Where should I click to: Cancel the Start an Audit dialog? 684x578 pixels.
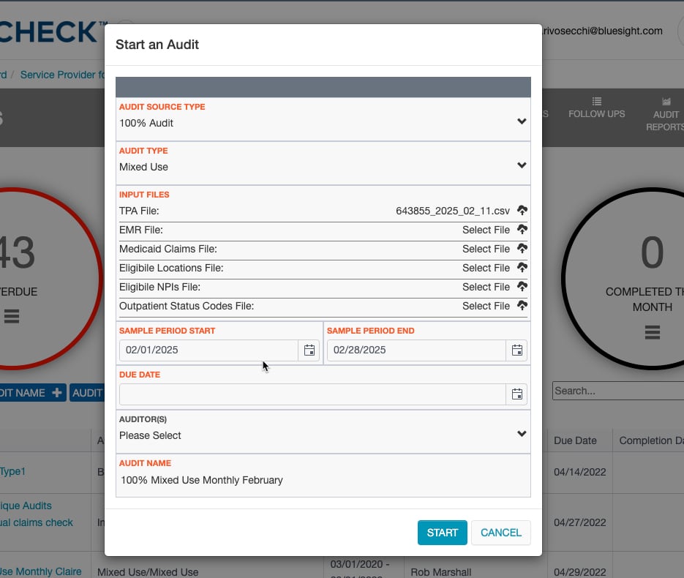[x=500, y=533]
